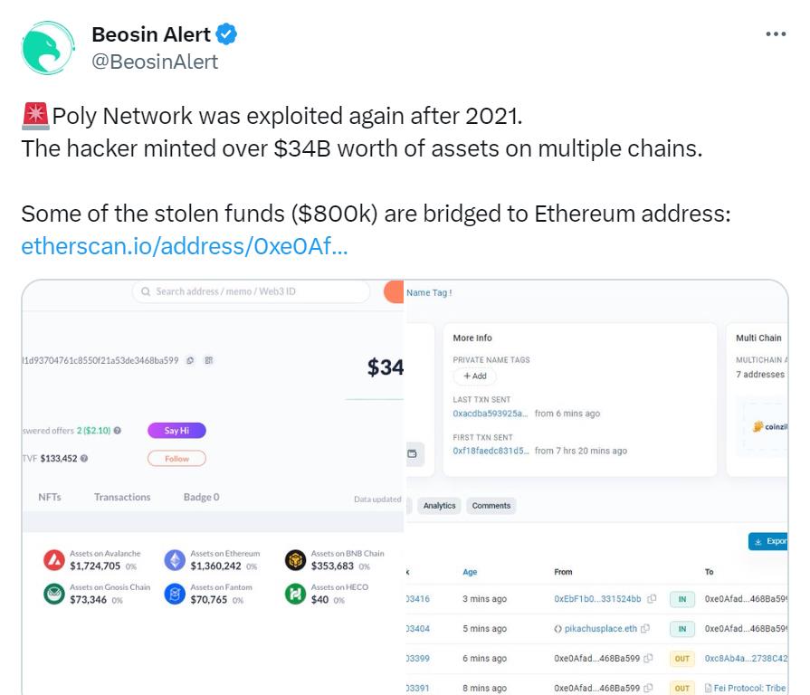Click the BNB Chain assets icon
810x695 pixels.
pos(295,560)
